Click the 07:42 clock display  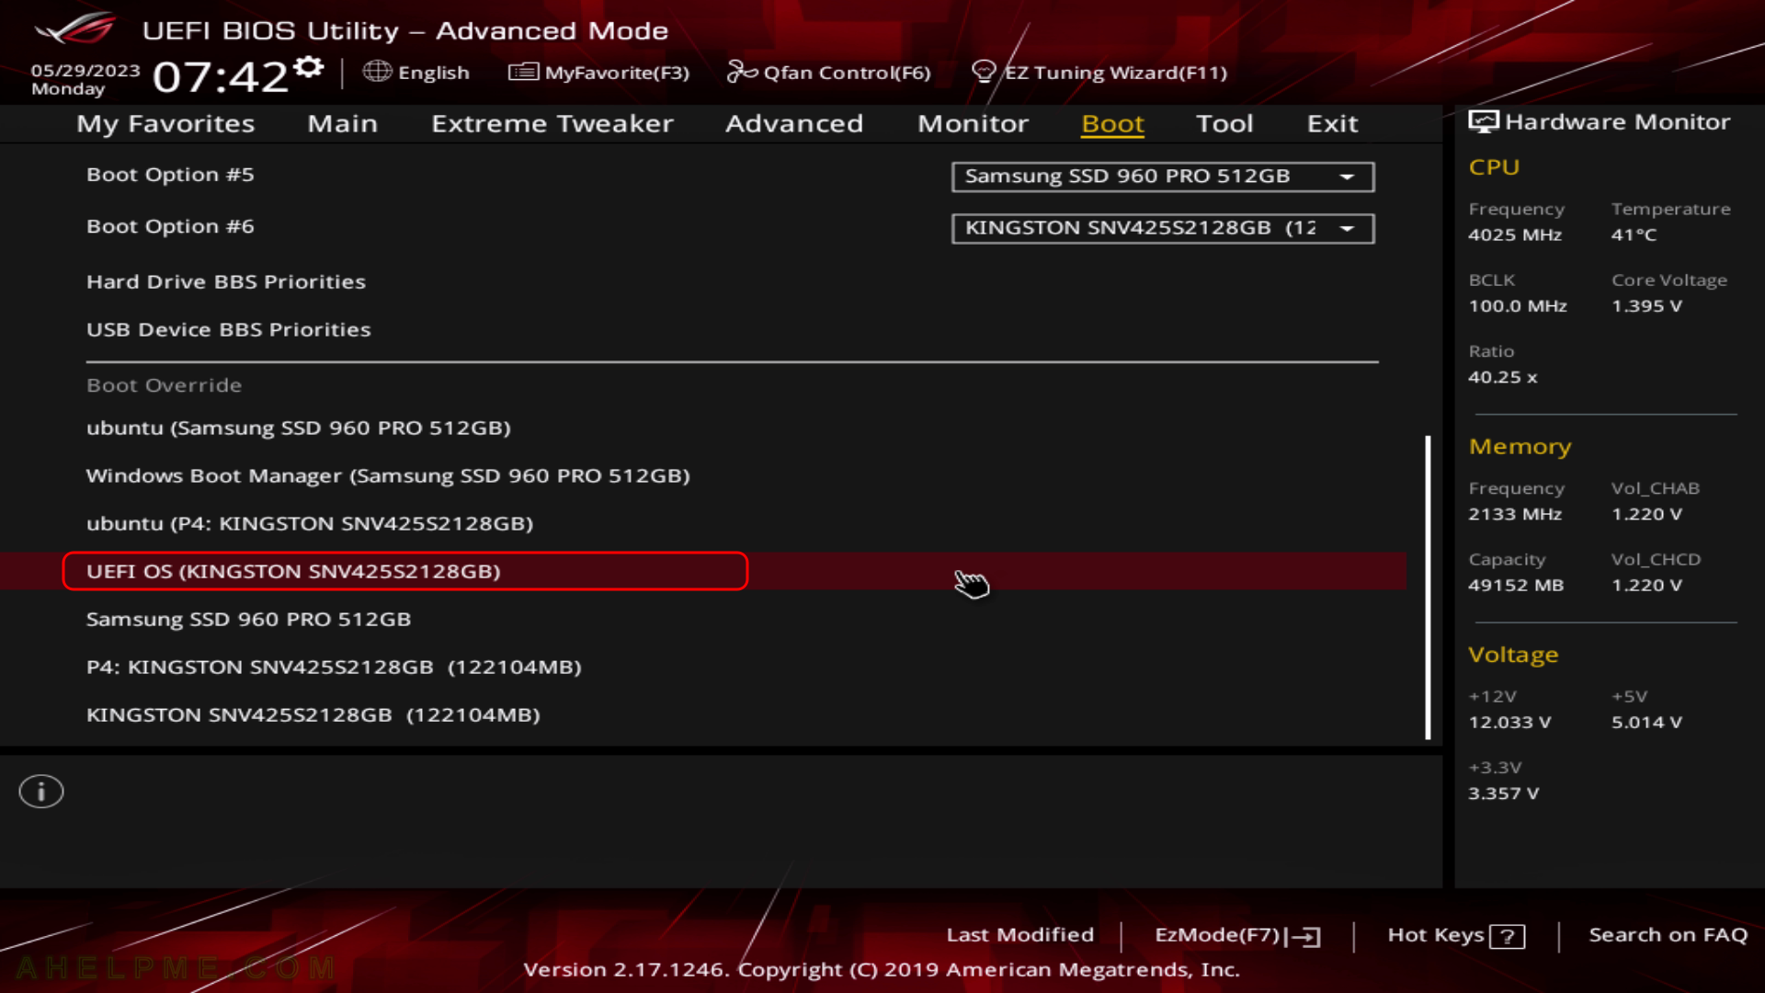pyautogui.click(x=221, y=76)
